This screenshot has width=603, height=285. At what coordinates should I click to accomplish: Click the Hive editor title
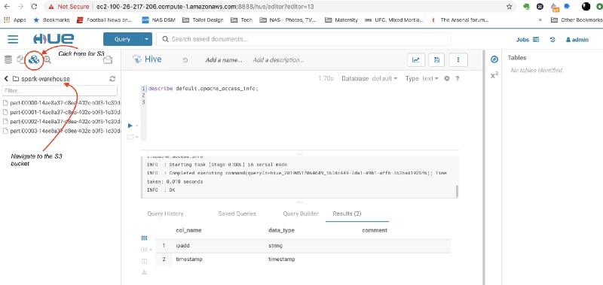pos(153,59)
